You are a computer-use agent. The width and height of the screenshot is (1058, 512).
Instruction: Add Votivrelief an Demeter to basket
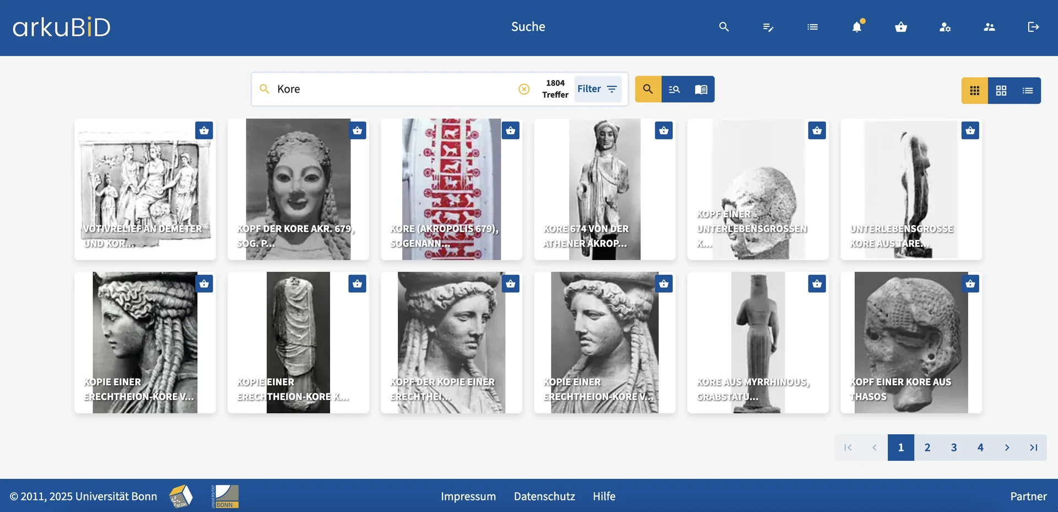coord(204,131)
